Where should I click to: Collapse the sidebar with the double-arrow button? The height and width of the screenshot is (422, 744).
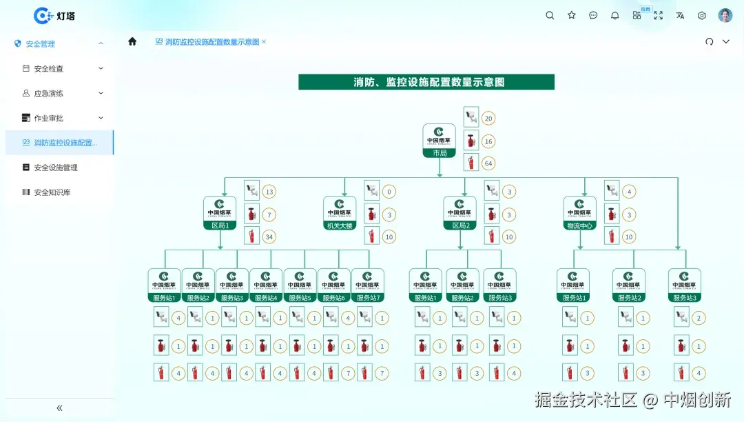[59, 408]
